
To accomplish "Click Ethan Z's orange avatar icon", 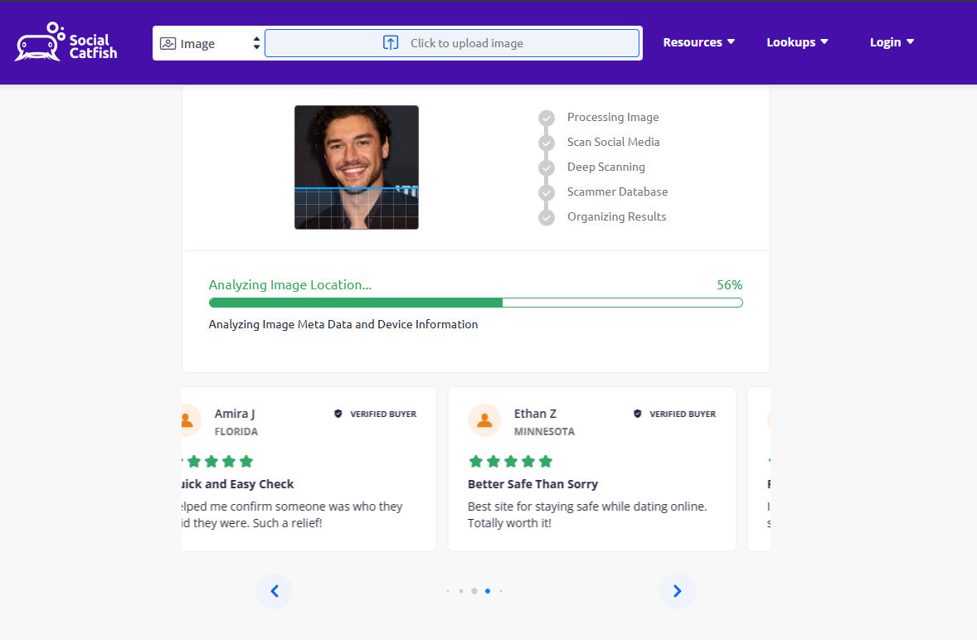I will point(484,421).
